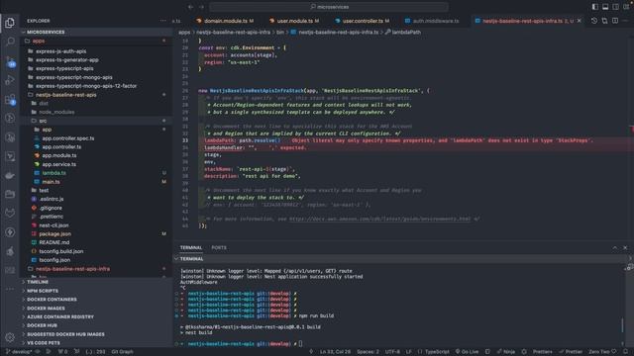This screenshot has height=356, width=634.
Task: Toggle the secondary side bar layout icon
Action: (x=615, y=7)
